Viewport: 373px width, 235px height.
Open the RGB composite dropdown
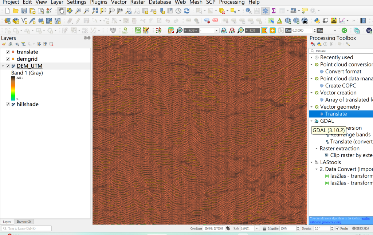point(216,31)
